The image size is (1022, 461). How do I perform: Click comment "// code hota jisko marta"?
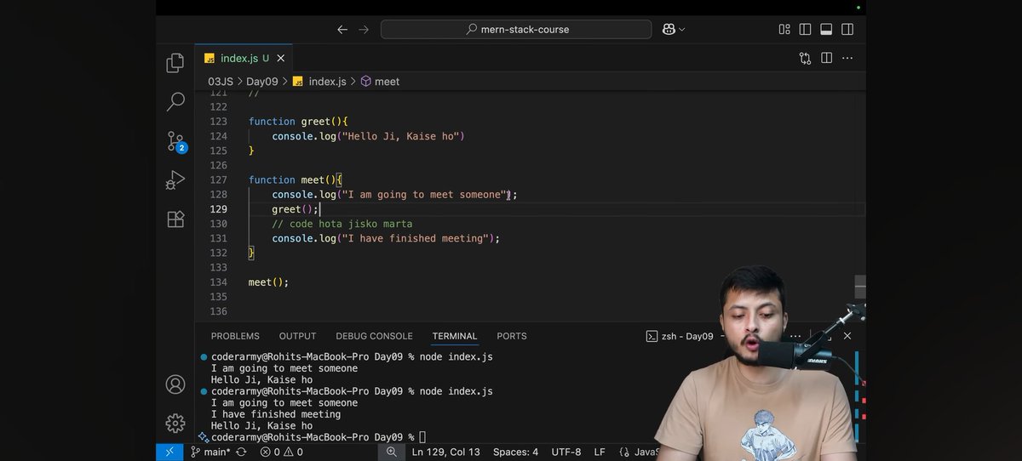coord(342,224)
